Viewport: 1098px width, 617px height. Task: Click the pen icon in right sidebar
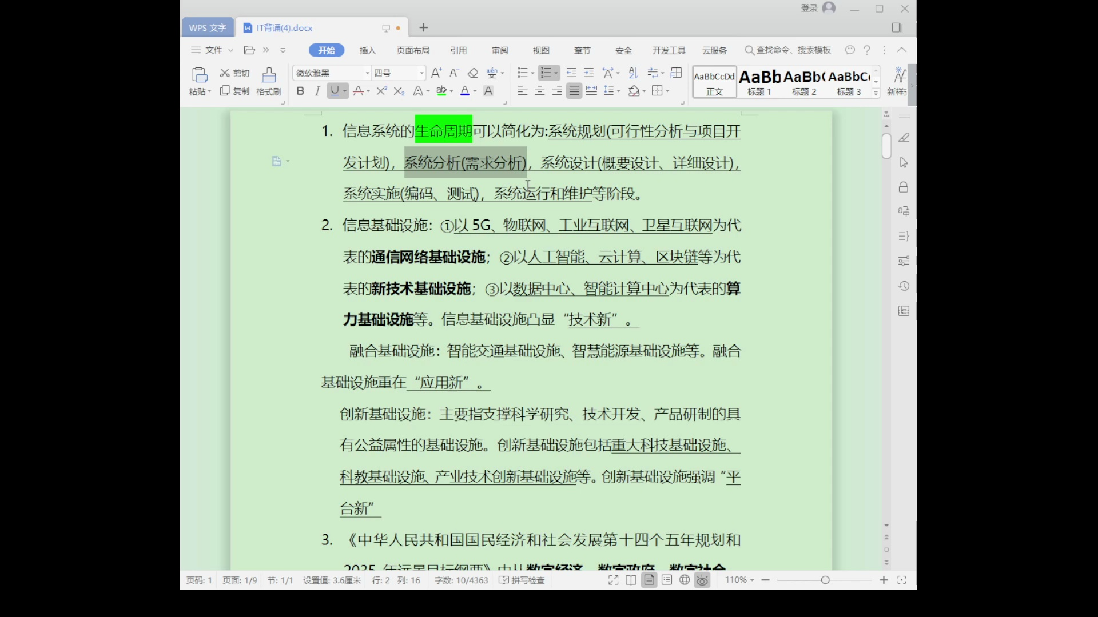pyautogui.click(x=904, y=138)
